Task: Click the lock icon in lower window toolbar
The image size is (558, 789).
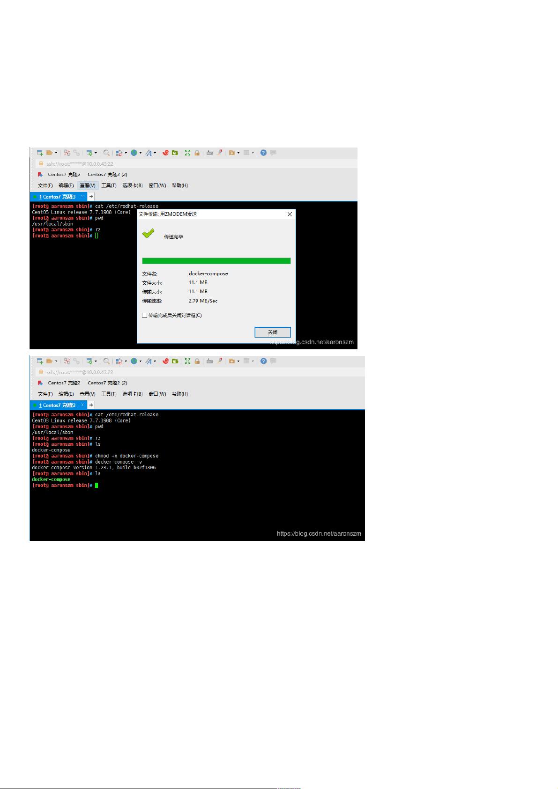Action: (197, 361)
